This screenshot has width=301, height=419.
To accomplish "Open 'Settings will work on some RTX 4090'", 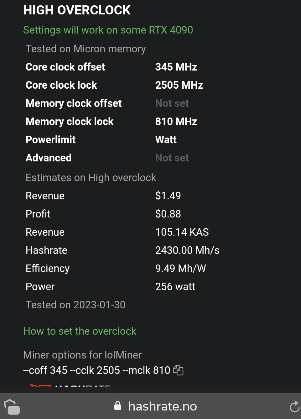I will pyautogui.click(x=108, y=30).
